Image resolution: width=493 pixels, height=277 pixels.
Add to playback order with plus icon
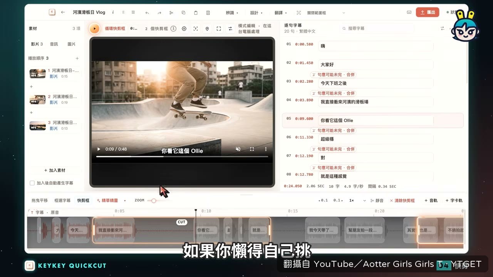point(77,58)
